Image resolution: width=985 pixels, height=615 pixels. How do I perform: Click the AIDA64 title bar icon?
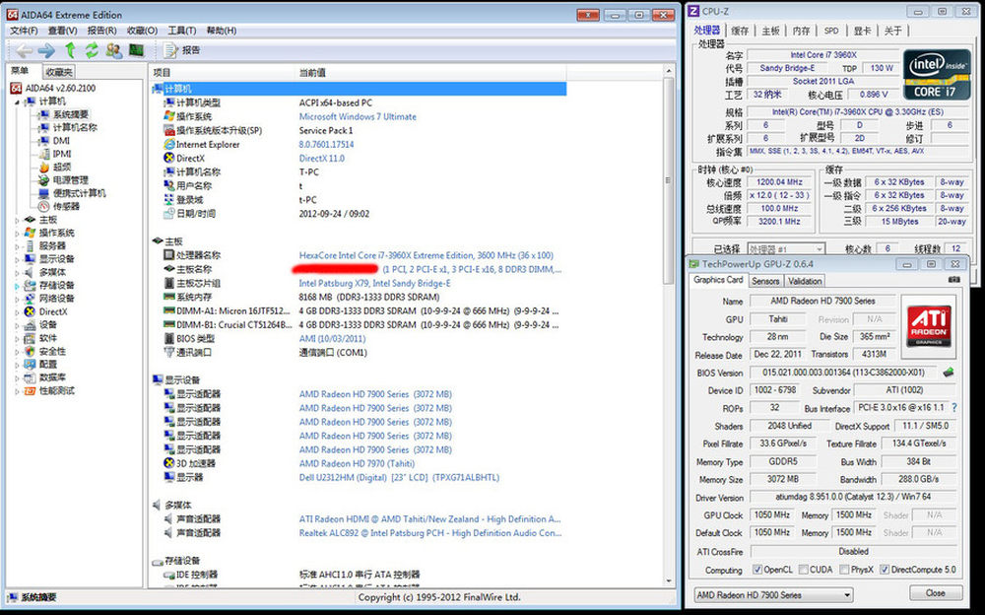click(12, 14)
